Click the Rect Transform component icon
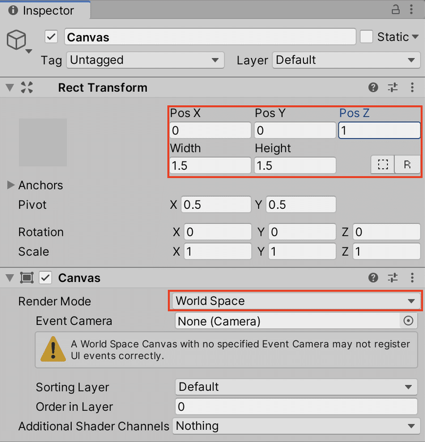Viewport: 425px width, 442px height. 27,88
